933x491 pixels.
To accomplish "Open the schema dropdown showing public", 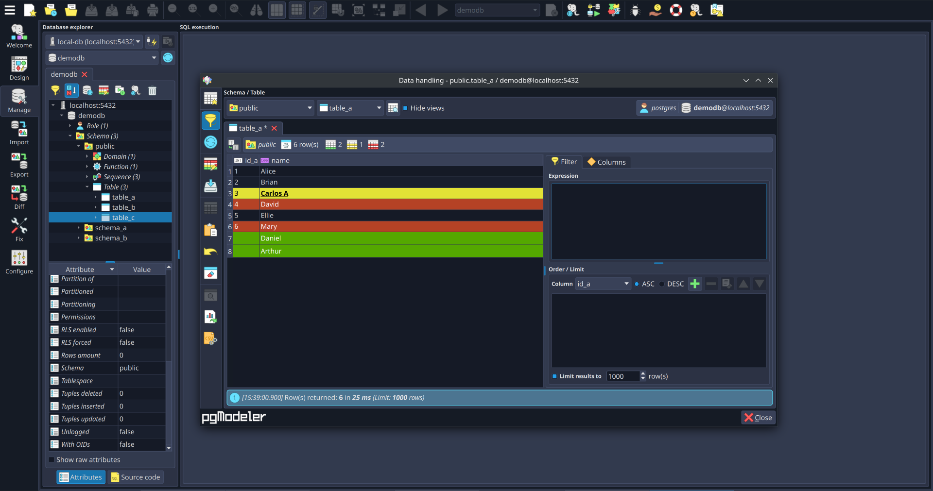I will click(x=270, y=108).
